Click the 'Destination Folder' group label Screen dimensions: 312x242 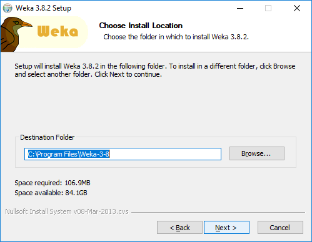47,137
